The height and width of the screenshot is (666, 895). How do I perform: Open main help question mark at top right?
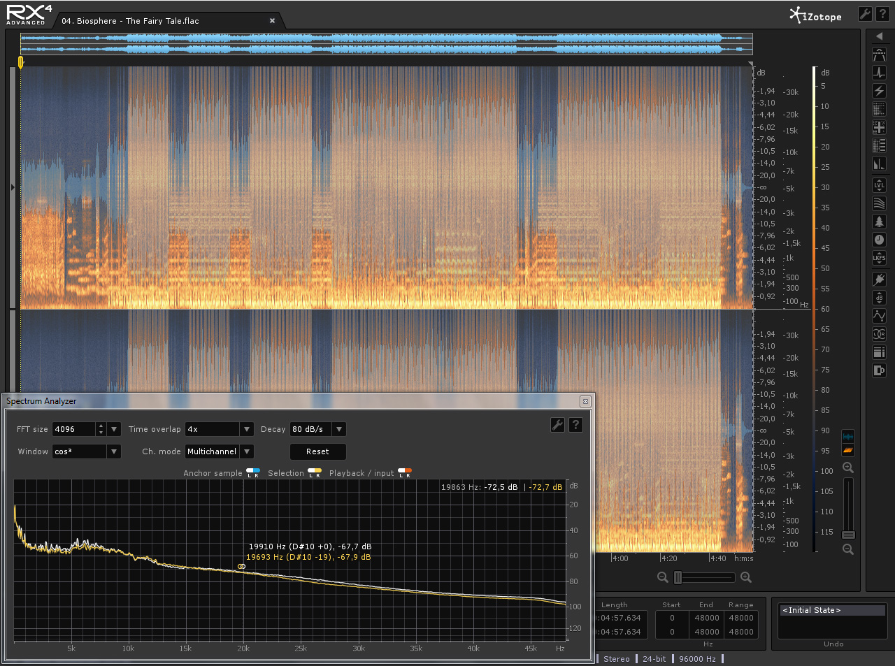click(882, 14)
